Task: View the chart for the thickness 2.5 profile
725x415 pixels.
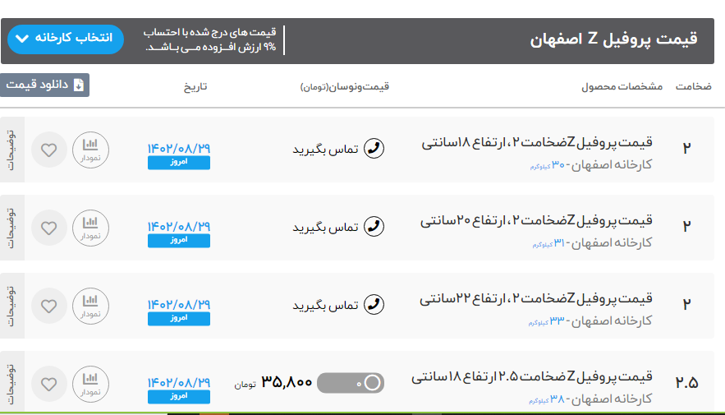Action: point(90,383)
